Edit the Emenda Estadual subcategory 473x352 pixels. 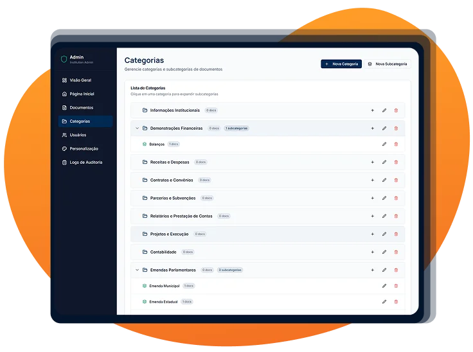pos(384,302)
